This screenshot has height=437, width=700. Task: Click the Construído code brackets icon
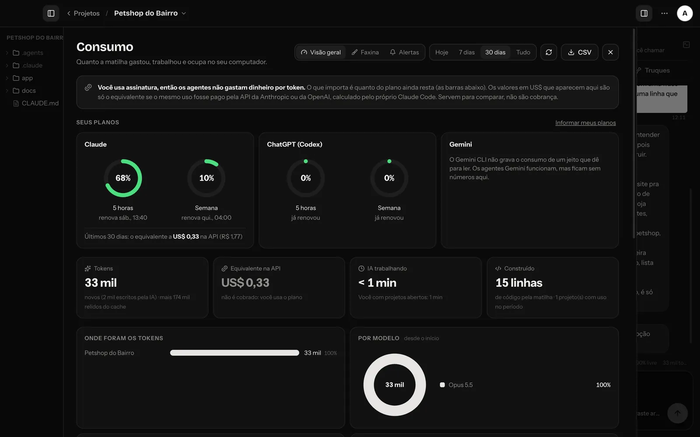click(x=498, y=268)
